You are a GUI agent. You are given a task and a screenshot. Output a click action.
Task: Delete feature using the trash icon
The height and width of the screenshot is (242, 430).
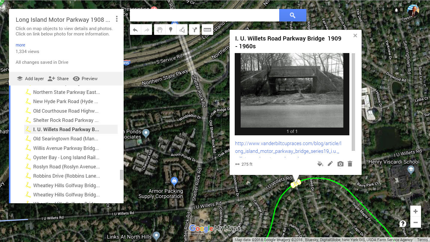point(350,164)
